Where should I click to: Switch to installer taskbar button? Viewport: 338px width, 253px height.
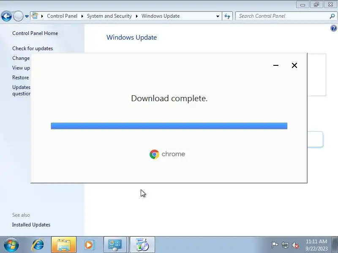[x=142, y=245]
